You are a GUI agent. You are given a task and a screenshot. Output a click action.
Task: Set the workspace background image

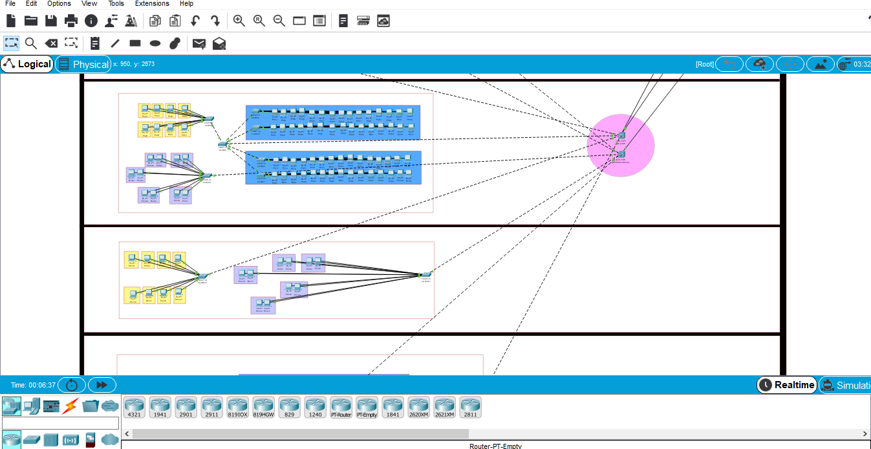pos(820,64)
